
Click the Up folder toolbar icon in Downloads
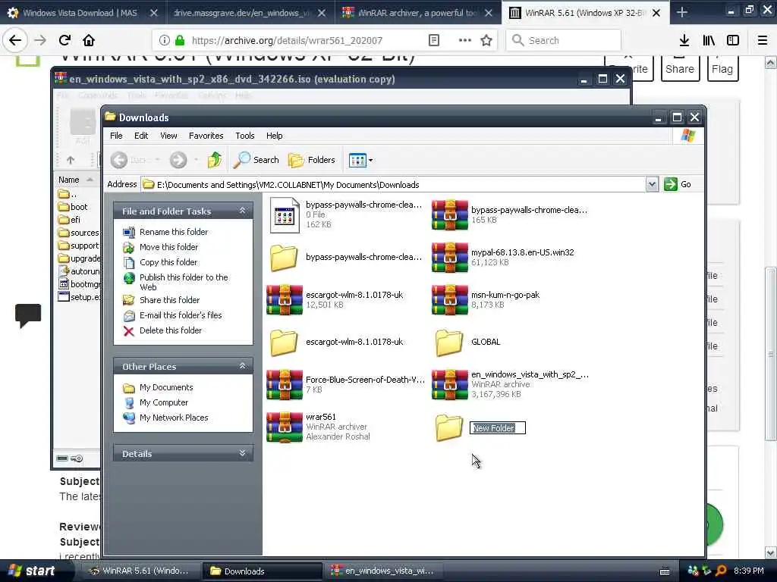(214, 160)
